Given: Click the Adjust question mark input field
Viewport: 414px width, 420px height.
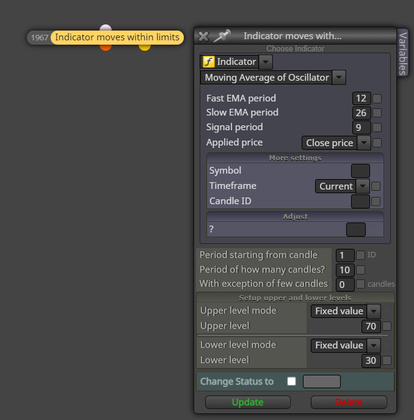Looking at the screenshot, I should click(356, 229).
